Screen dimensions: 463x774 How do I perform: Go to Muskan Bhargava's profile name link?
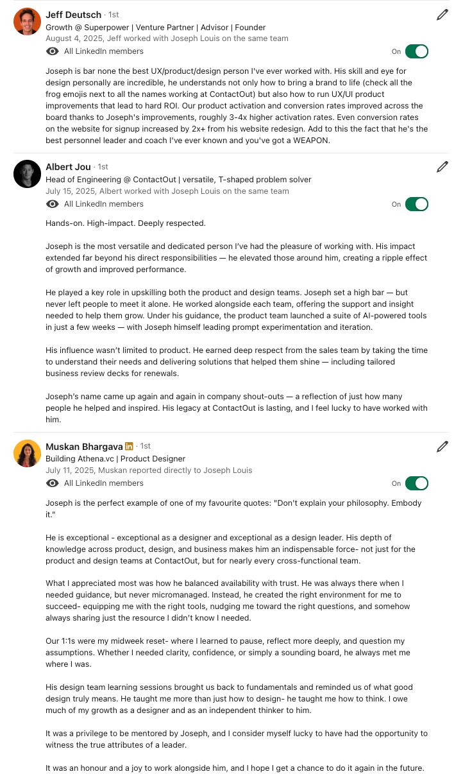(84, 446)
